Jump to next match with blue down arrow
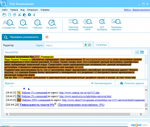Viewport: 150px width, 127px height. 24,89
